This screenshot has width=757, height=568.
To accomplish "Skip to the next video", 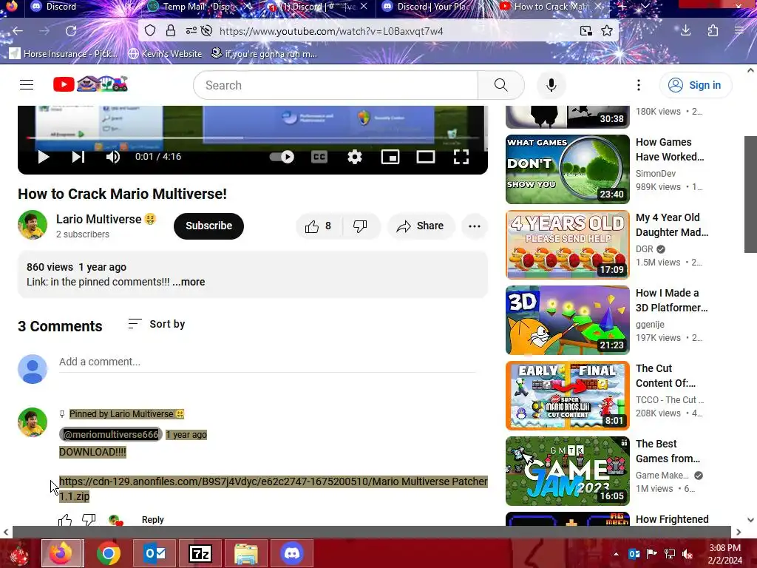I will pyautogui.click(x=78, y=157).
